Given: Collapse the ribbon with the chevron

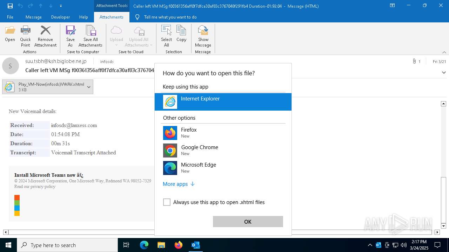Looking at the screenshot, I should 444,52.
